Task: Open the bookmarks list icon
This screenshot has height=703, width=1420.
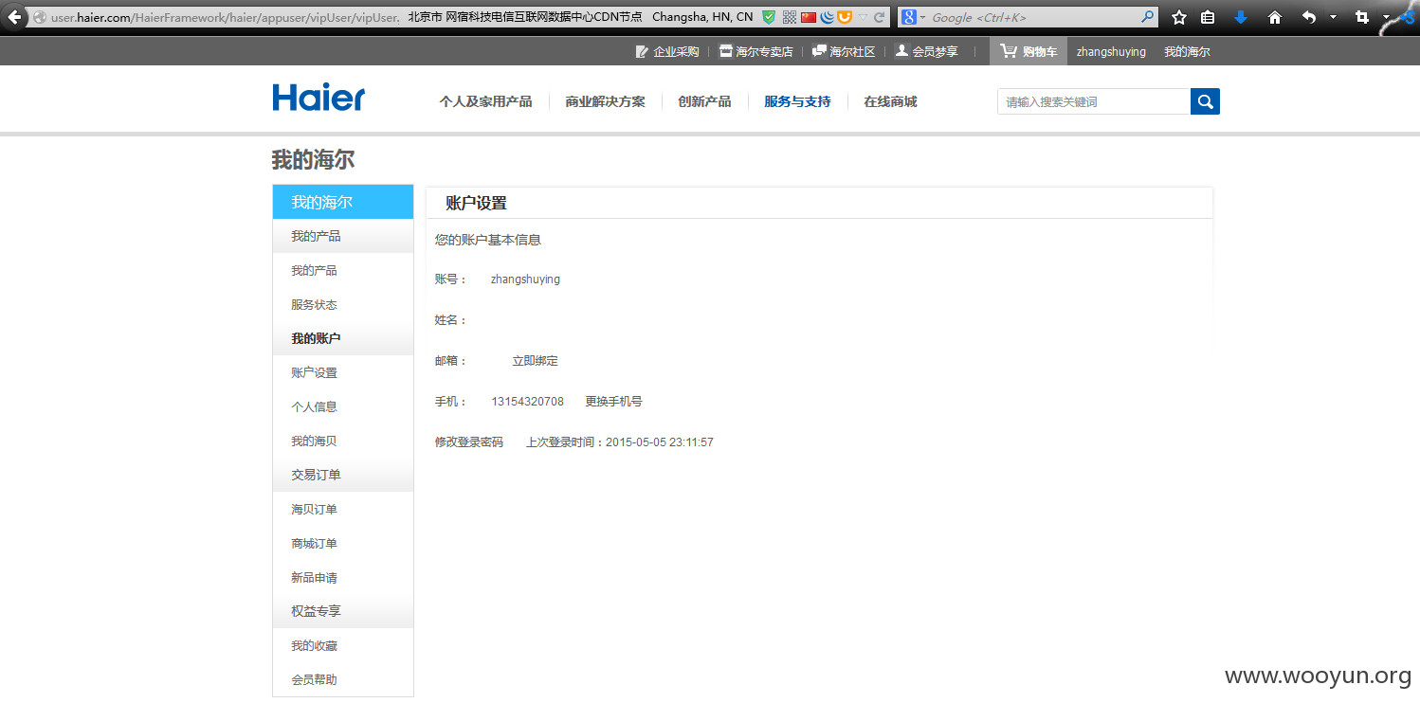Action: (1208, 17)
